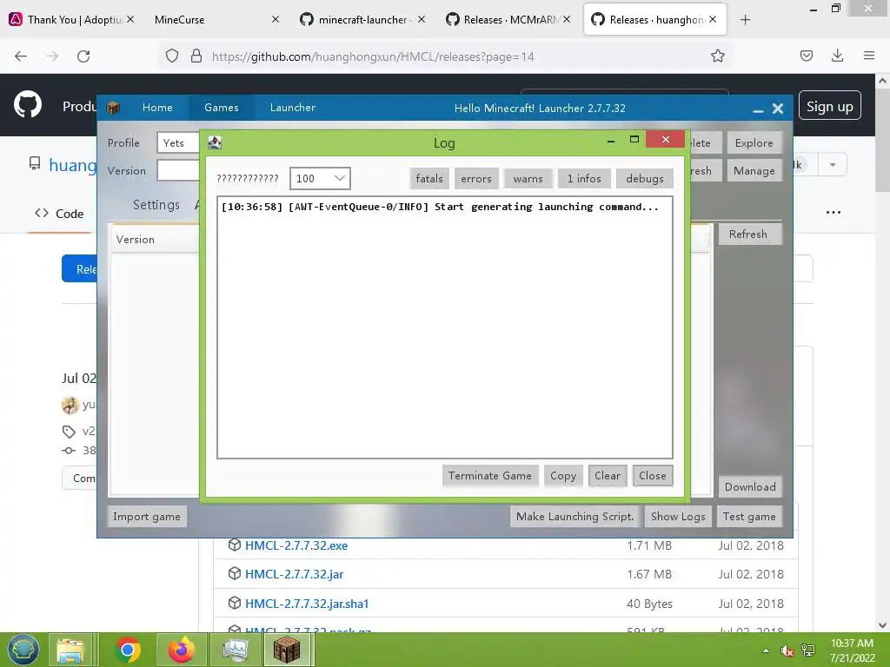The image size is (890, 667).
Task: Click the muted volume tray icon
Action: (787, 650)
